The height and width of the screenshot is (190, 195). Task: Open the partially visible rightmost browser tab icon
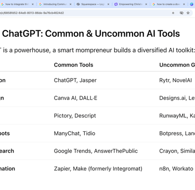click(x=191, y=4)
